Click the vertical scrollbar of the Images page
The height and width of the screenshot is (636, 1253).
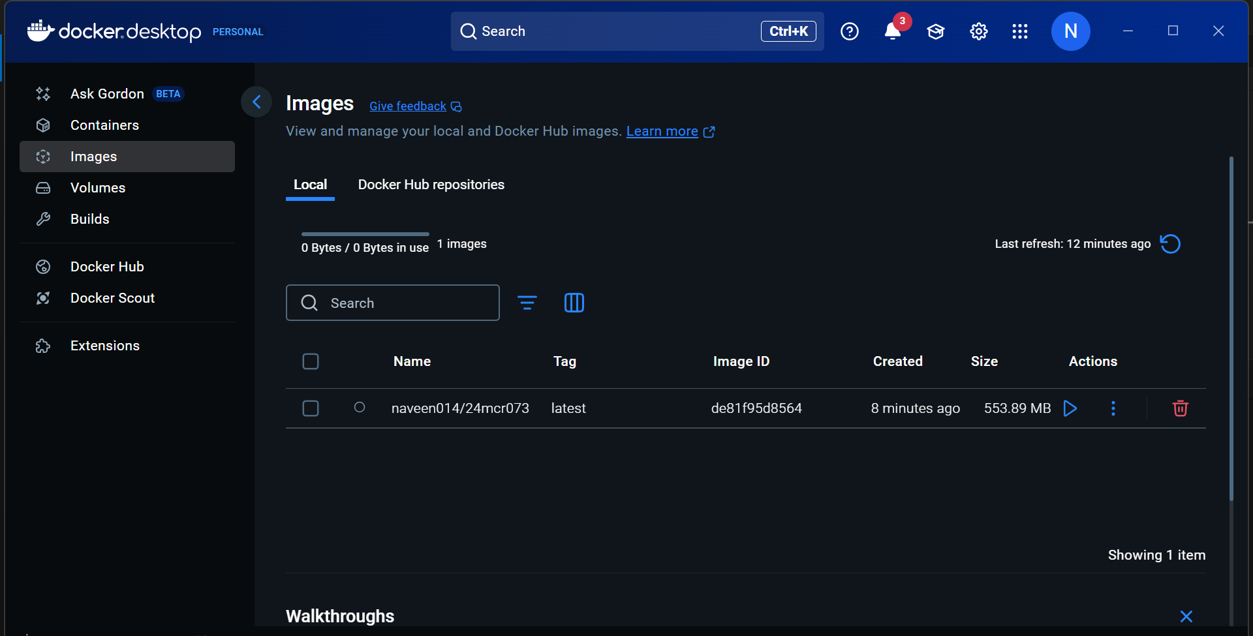[1231, 326]
